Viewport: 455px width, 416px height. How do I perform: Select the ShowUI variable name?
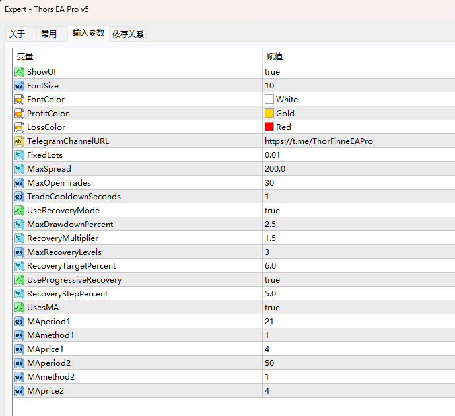tap(42, 72)
